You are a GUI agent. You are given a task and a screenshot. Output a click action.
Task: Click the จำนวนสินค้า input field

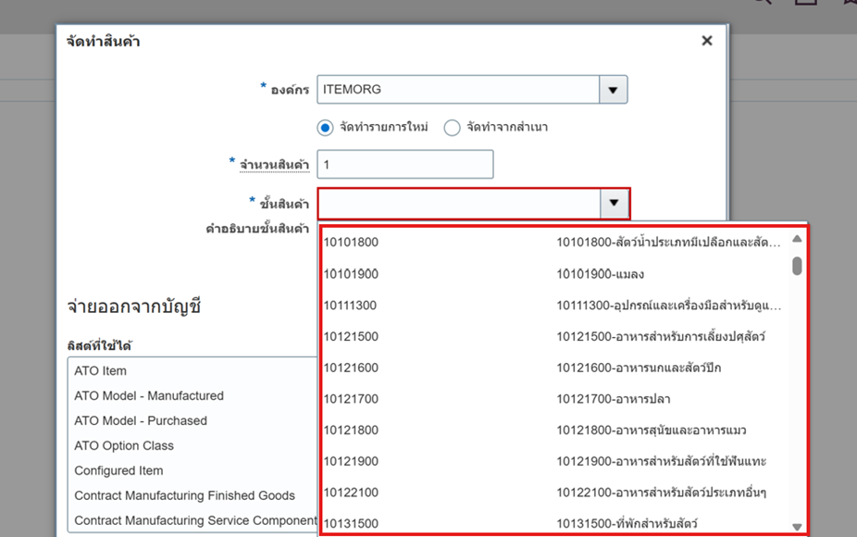click(404, 164)
